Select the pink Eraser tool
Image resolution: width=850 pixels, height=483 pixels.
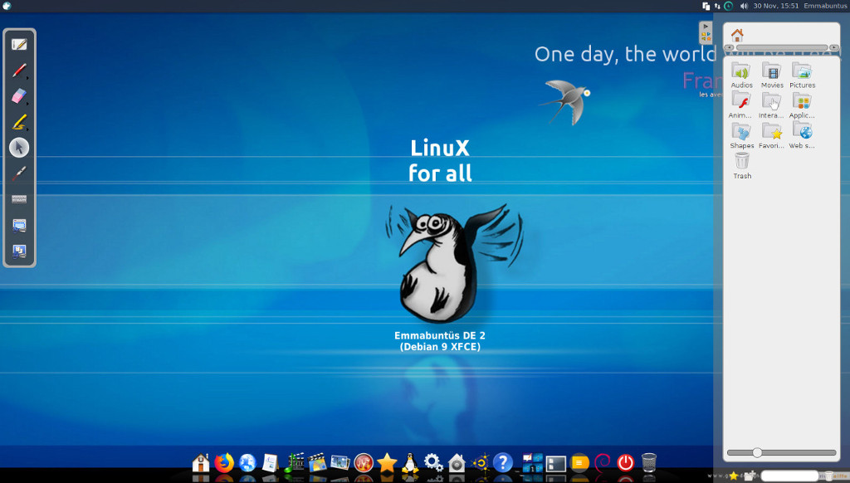point(19,96)
